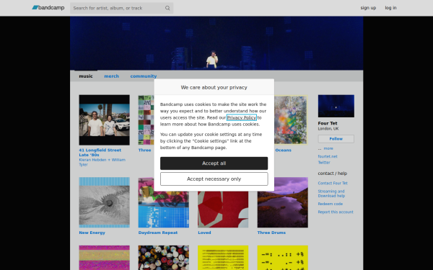Open the Redeem code link
Screen dimensions: 433x270
tap(331, 204)
